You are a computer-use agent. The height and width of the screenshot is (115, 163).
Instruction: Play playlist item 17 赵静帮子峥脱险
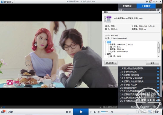[x=130, y=75]
